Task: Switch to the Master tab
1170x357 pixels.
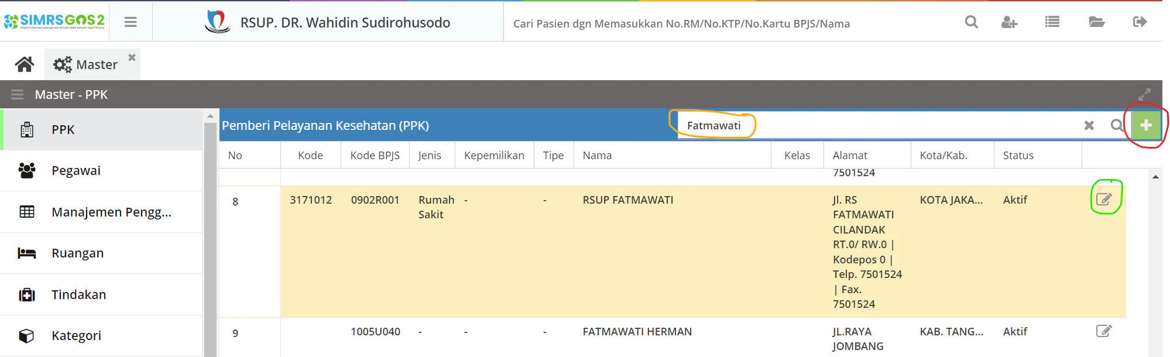Action: (x=86, y=64)
